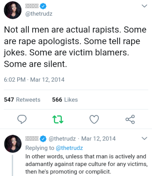Expand the reply tweet options chevron
The image size is (152, 176).
(144, 138)
